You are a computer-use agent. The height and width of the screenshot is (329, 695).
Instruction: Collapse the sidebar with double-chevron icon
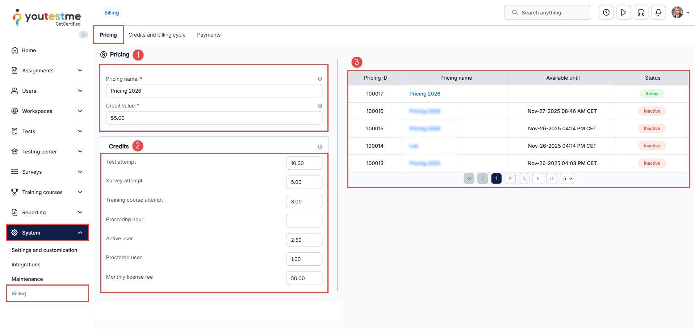(83, 35)
